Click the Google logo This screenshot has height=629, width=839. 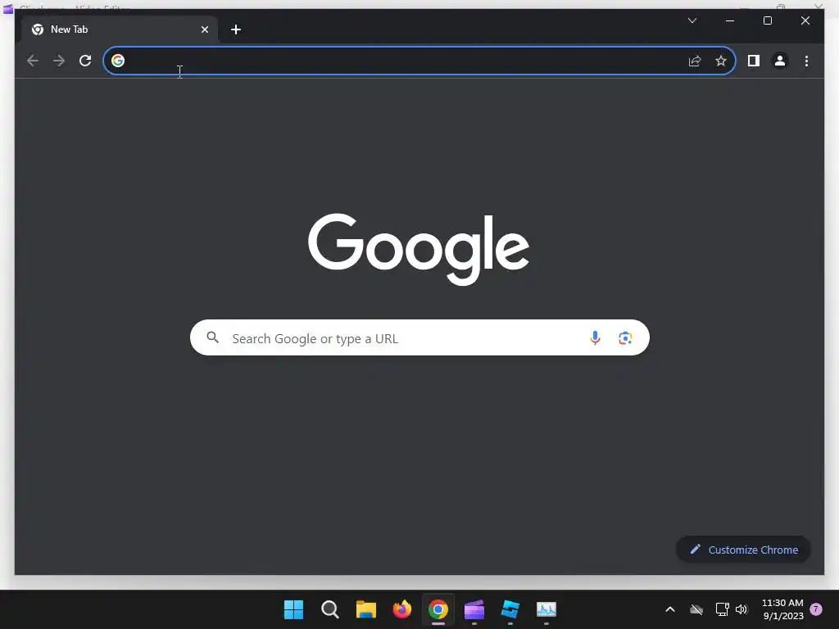(x=419, y=249)
